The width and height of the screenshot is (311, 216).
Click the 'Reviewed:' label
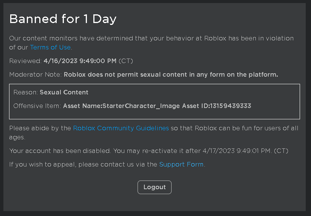pos(25,61)
